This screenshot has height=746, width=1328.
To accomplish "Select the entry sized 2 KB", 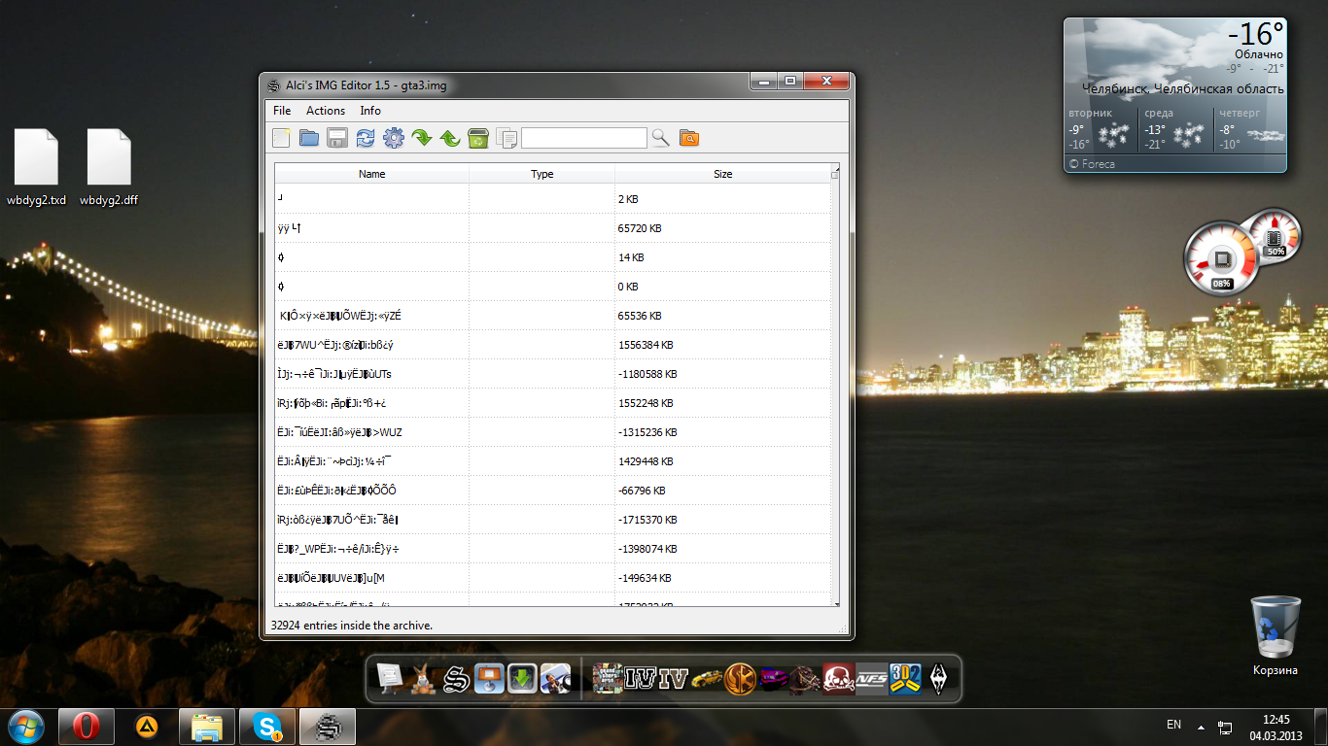I will point(552,199).
